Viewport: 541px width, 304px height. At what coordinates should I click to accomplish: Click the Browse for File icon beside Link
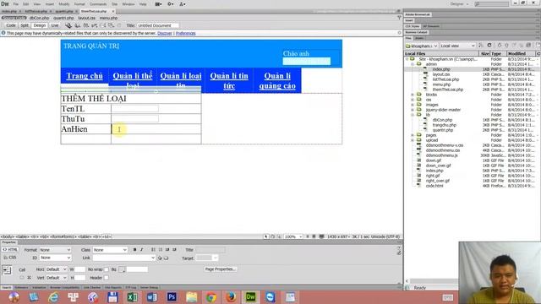click(166, 258)
